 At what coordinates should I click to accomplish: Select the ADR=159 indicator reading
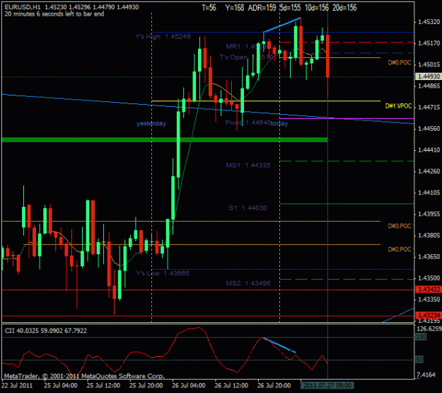point(262,8)
